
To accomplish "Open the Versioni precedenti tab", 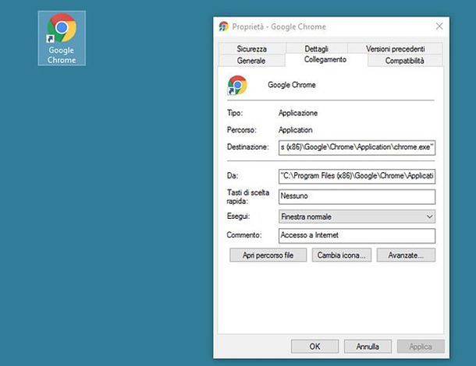I will [x=395, y=49].
